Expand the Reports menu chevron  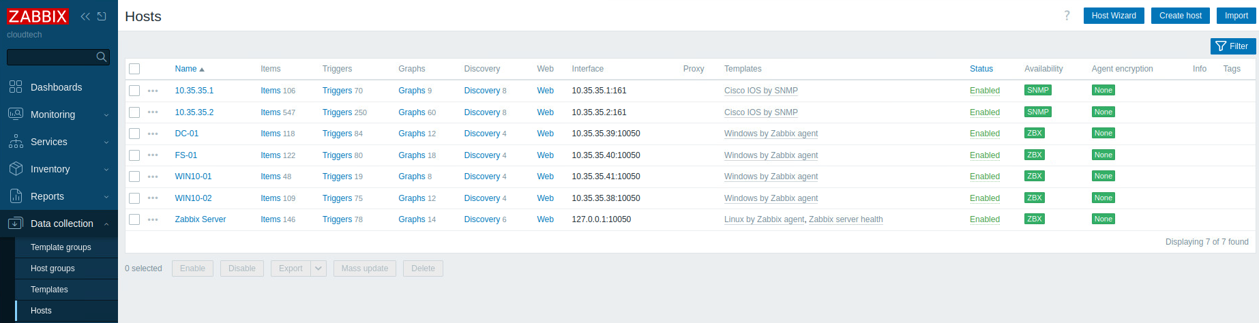click(x=106, y=197)
